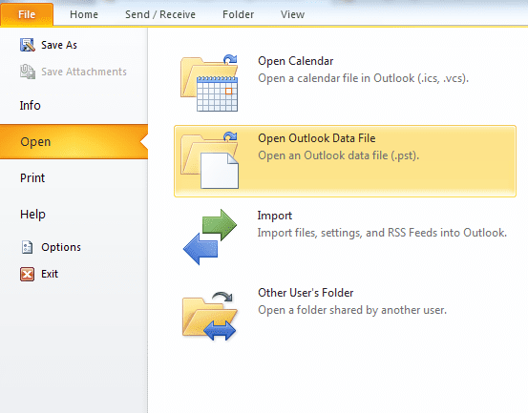Click the Open Outlook Data File folder icon
The image size is (528, 413).
tap(209, 160)
